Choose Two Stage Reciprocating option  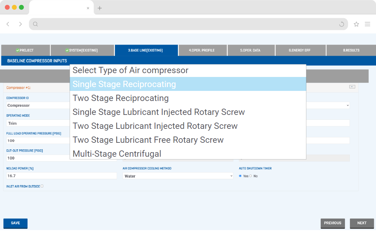point(120,98)
